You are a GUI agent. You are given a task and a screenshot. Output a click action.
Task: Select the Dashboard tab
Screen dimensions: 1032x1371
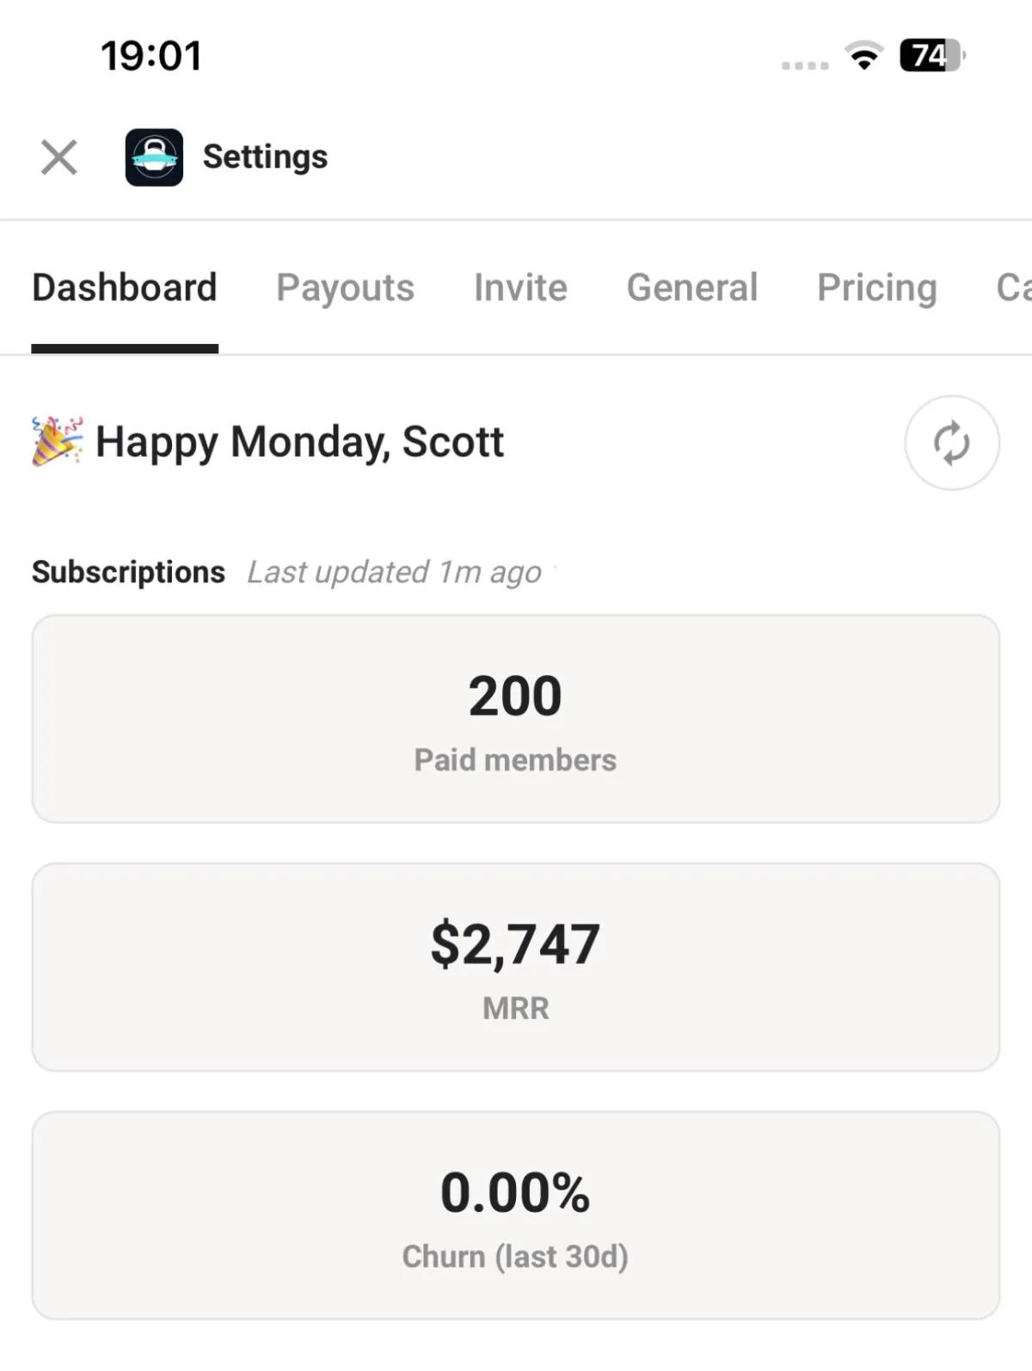coord(125,287)
